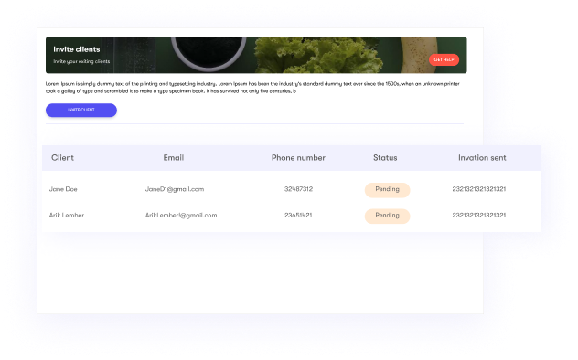Click invitation sent value in Arik Lember row
Screen dimensions: 578x360
coord(479,216)
